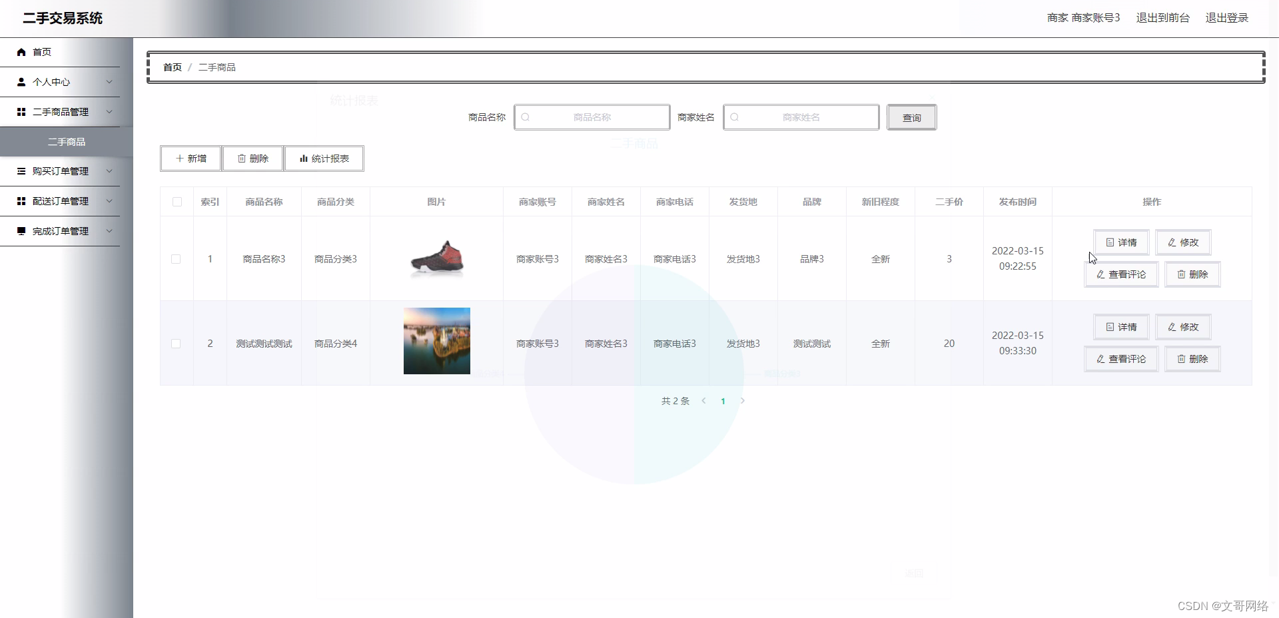Expand the 个人中心 sidebar menu

coord(109,81)
